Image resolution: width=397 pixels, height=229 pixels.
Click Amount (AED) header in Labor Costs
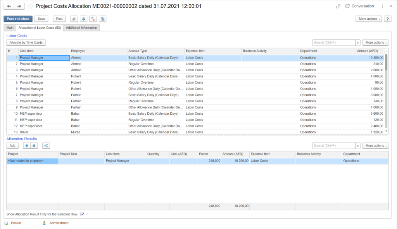[370, 51]
